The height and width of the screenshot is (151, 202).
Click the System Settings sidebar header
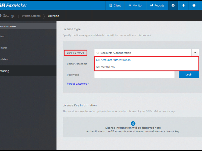pos(28,26)
